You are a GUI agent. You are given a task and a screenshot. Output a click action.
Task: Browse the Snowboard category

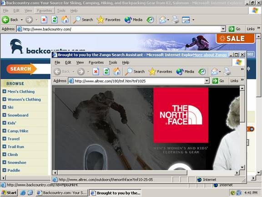point(18,115)
